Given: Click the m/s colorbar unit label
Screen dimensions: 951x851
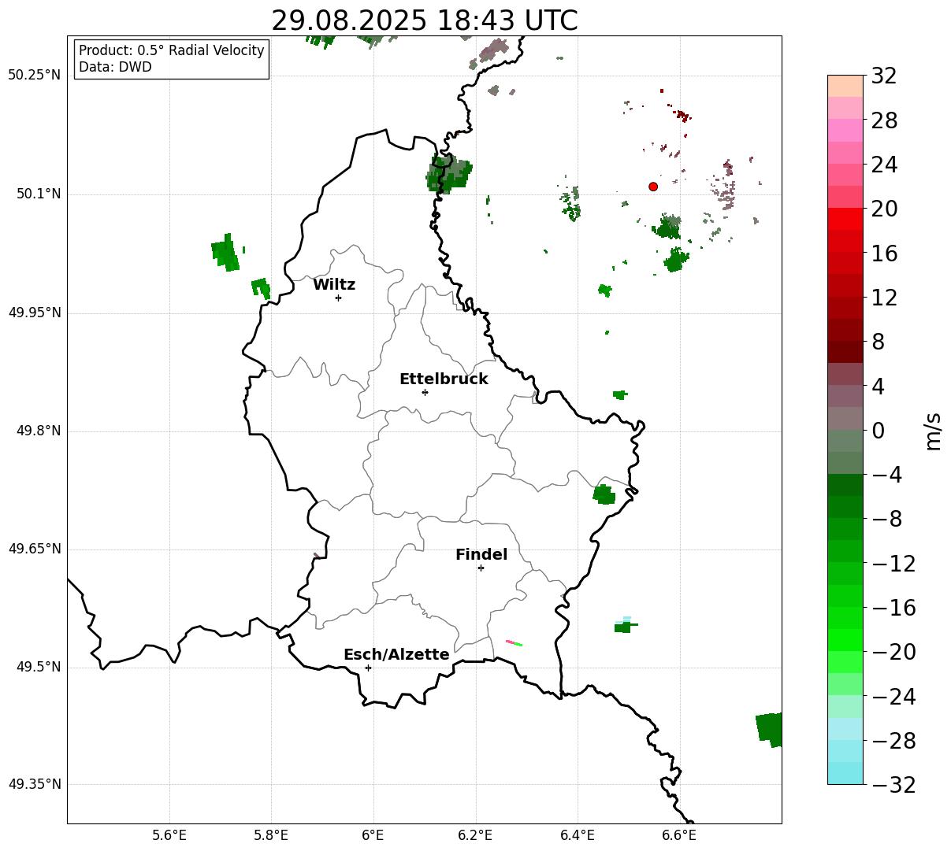Looking at the screenshot, I should coord(933,431).
